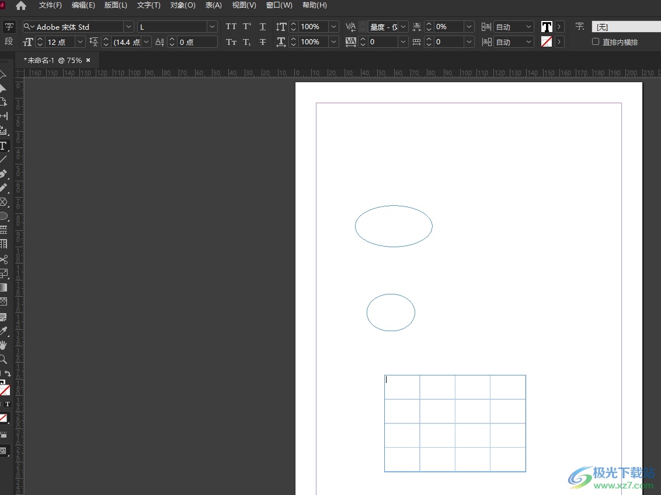Select the Free Transform tool
The height and width of the screenshot is (495, 661).
(x=4, y=273)
